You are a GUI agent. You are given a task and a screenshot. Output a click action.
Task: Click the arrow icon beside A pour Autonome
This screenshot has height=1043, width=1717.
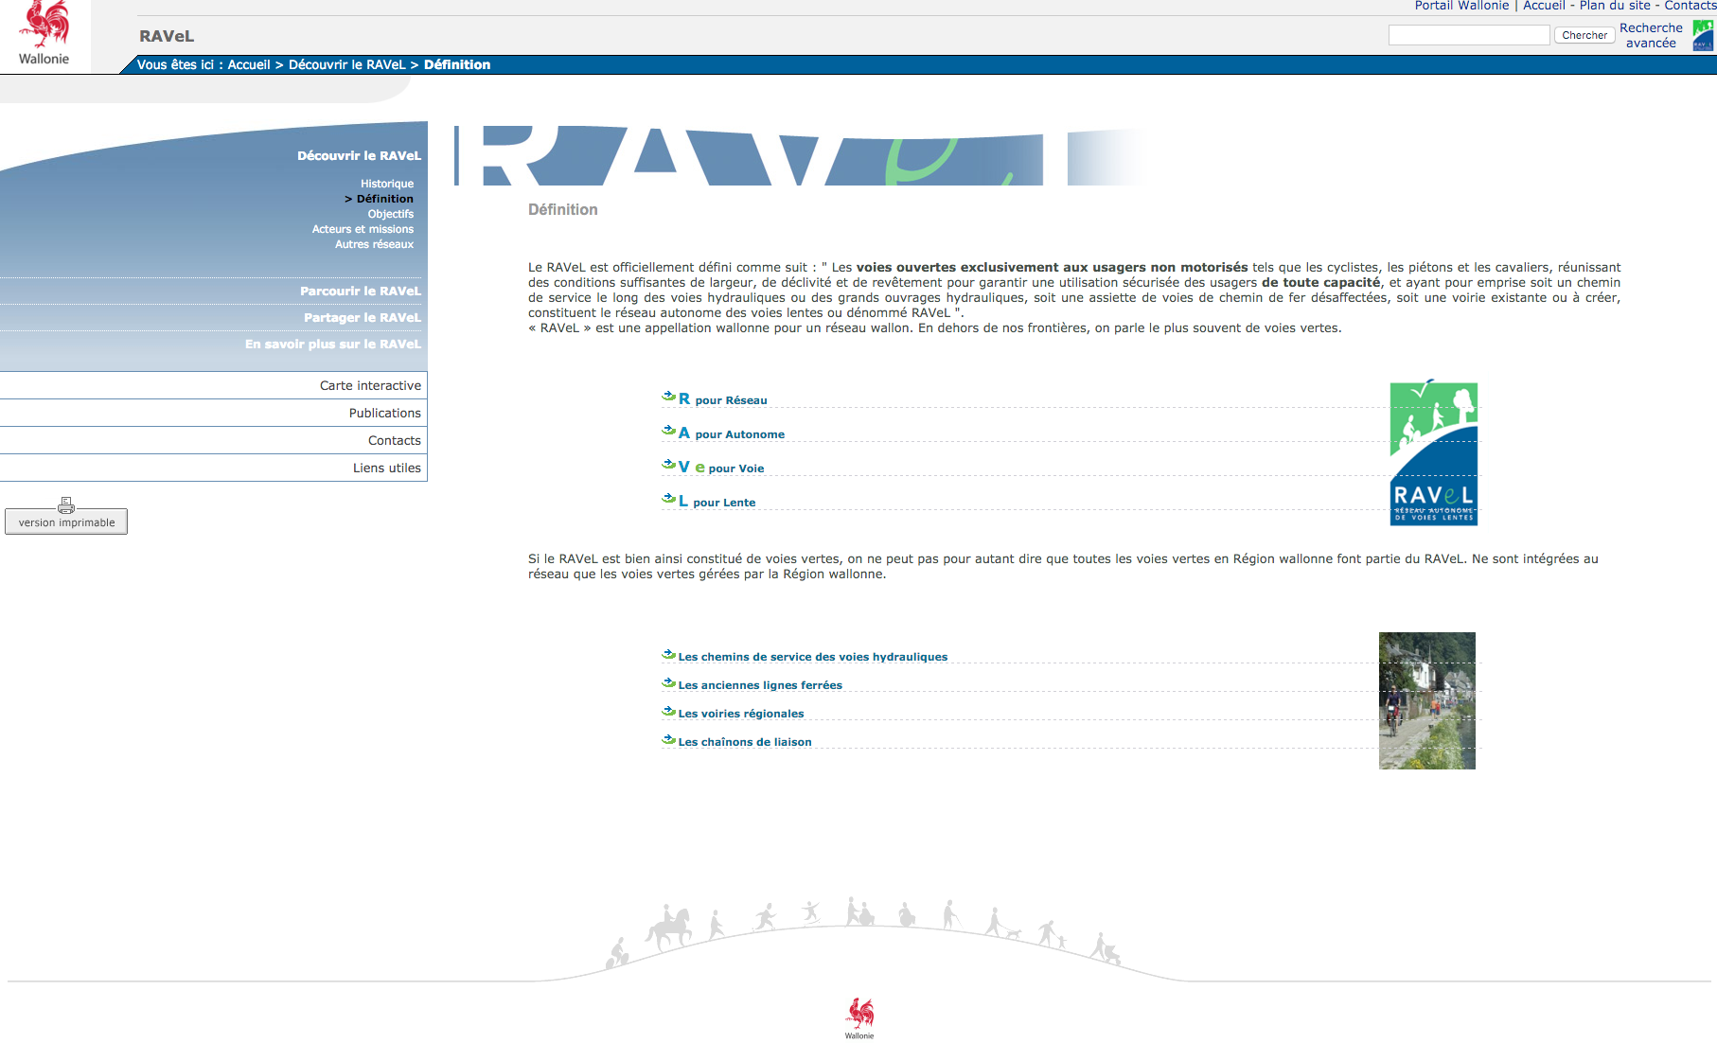pos(668,431)
